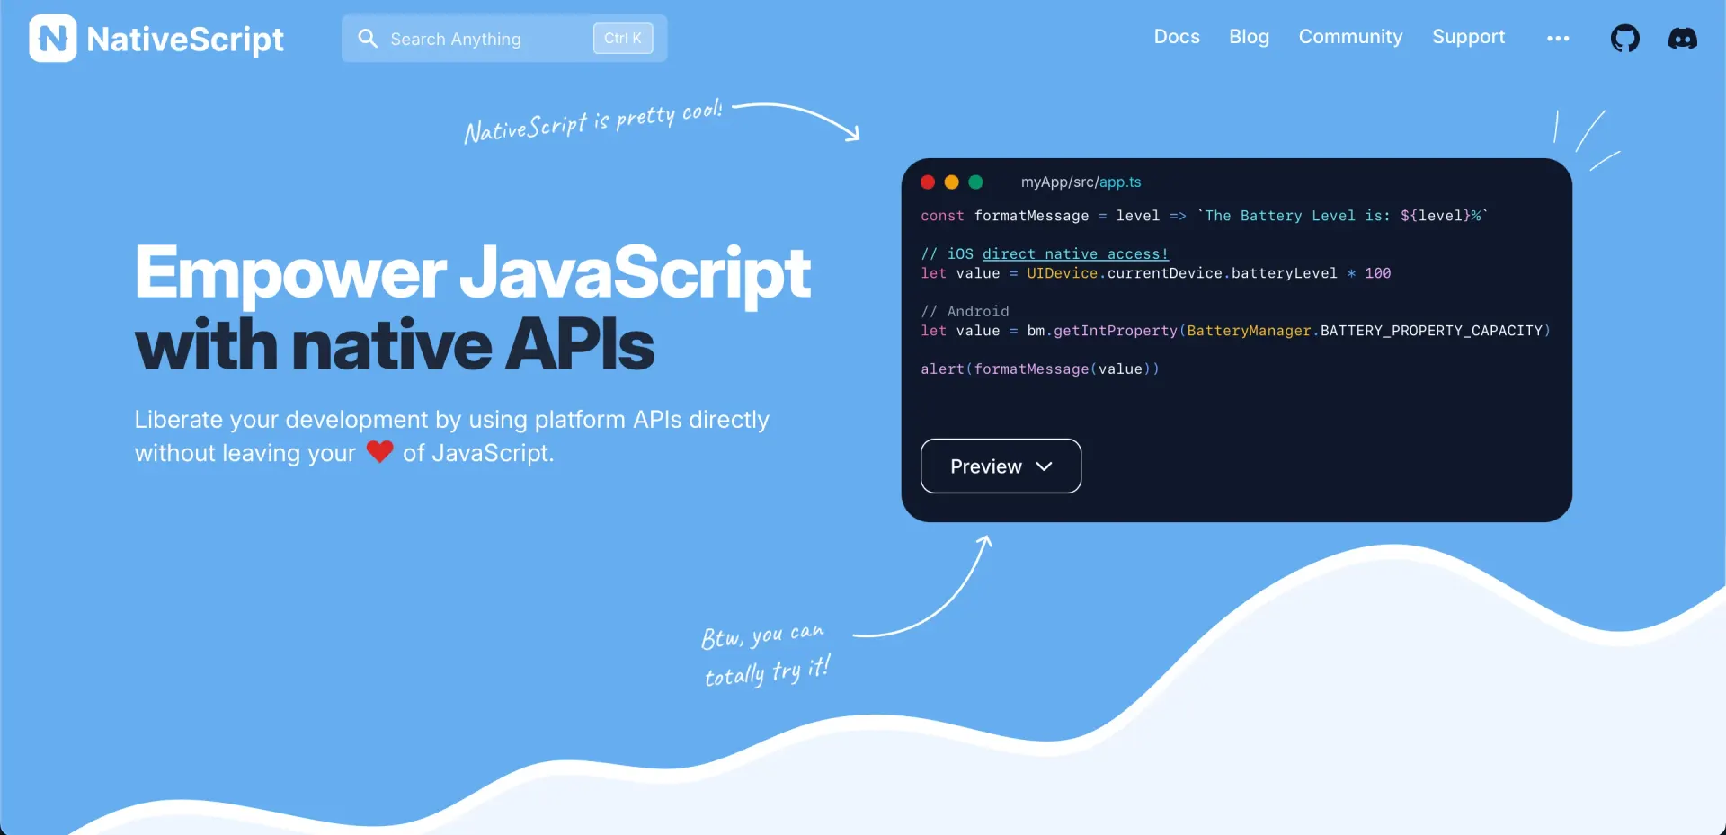This screenshot has width=1726, height=835.
Task: Open the Blog menu item
Action: pyautogui.click(x=1249, y=37)
